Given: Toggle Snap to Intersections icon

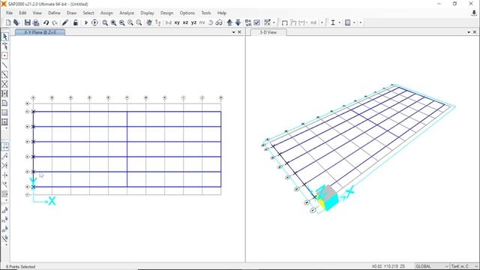Looking at the screenshot, I should pyautogui.click(x=5, y=166).
